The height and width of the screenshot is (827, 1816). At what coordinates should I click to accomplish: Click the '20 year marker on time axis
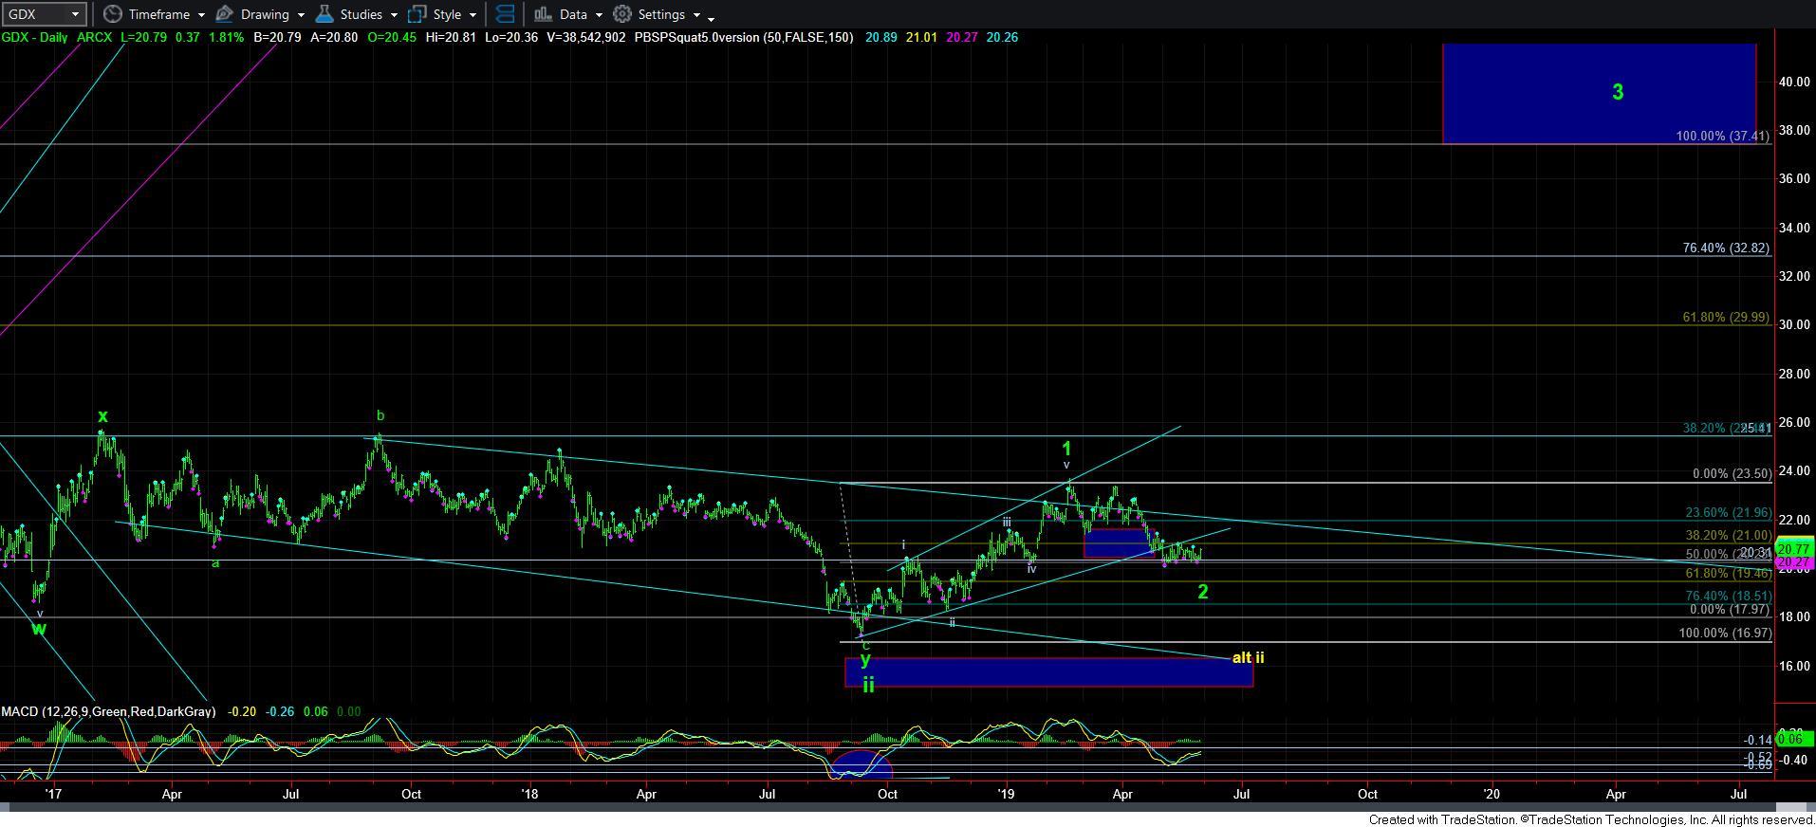point(1492,794)
